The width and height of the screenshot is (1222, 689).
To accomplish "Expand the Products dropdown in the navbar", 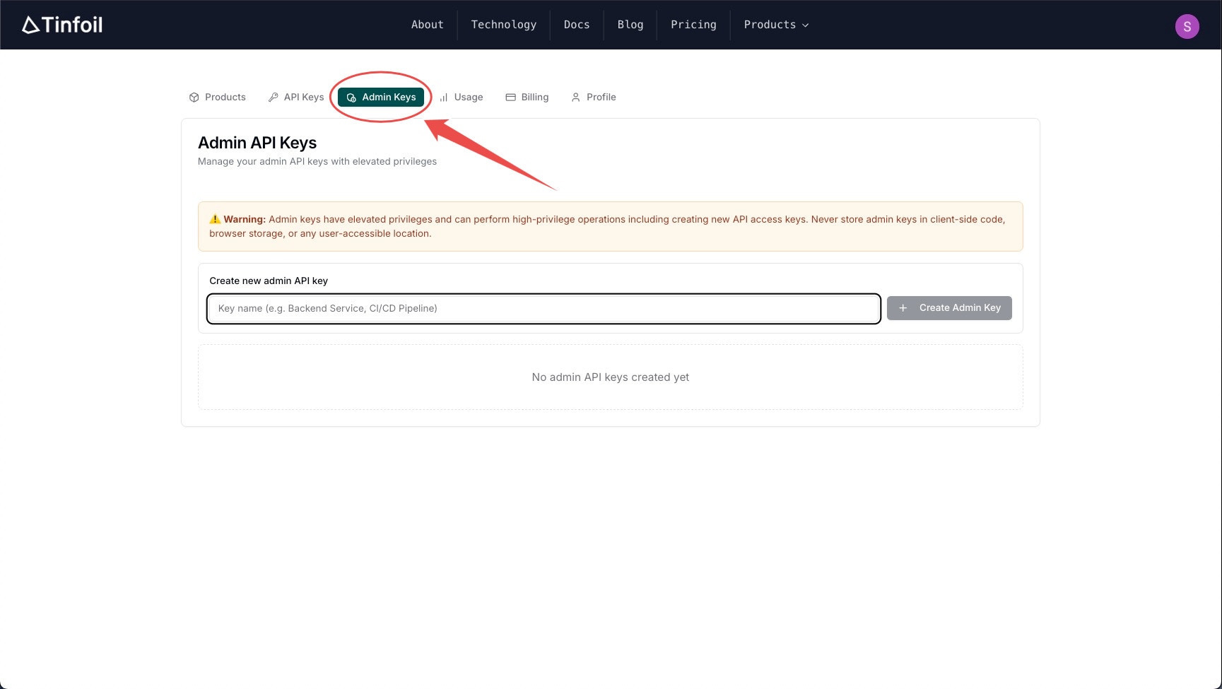I will (776, 25).
